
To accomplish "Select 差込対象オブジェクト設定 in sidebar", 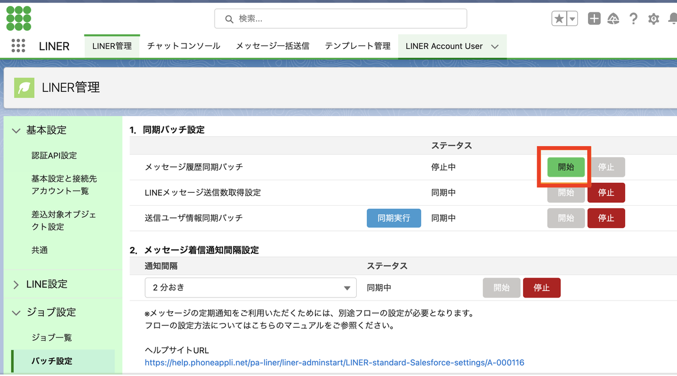I will [64, 220].
